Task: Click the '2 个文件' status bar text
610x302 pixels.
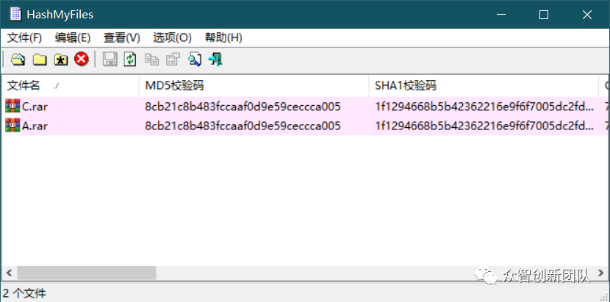Action: point(24,293)
